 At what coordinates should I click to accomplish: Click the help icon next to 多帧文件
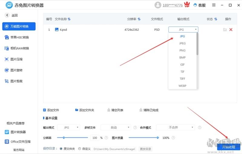(x=135, y=127)
